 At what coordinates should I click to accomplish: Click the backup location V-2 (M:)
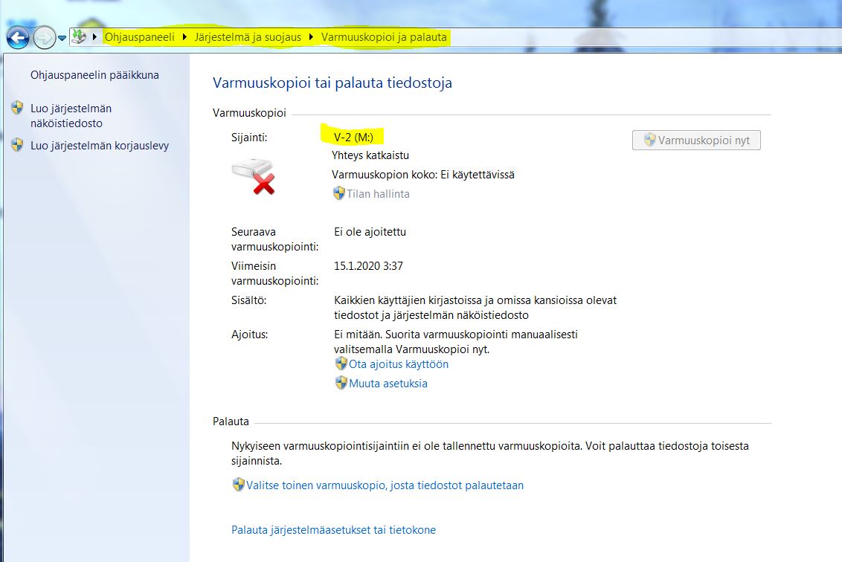pos(353,138)
